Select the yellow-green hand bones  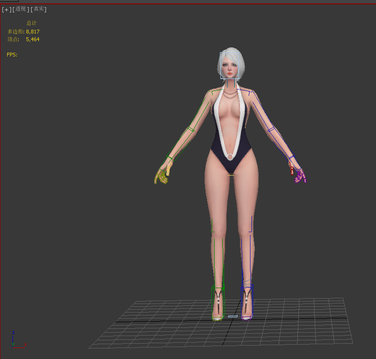[161, 177]
